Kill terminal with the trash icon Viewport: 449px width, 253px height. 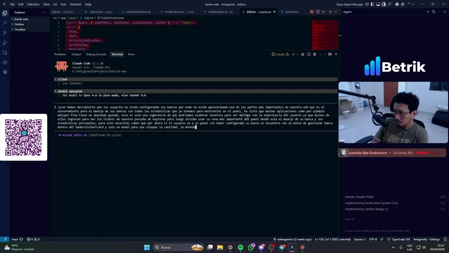point(315,54)
